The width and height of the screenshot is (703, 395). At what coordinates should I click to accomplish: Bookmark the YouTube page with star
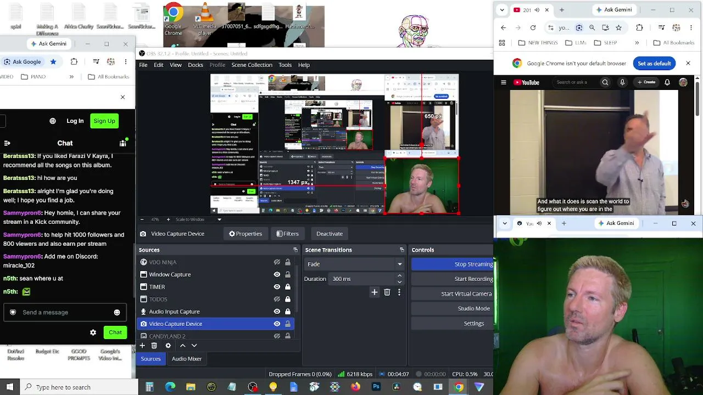pos(618,27)
